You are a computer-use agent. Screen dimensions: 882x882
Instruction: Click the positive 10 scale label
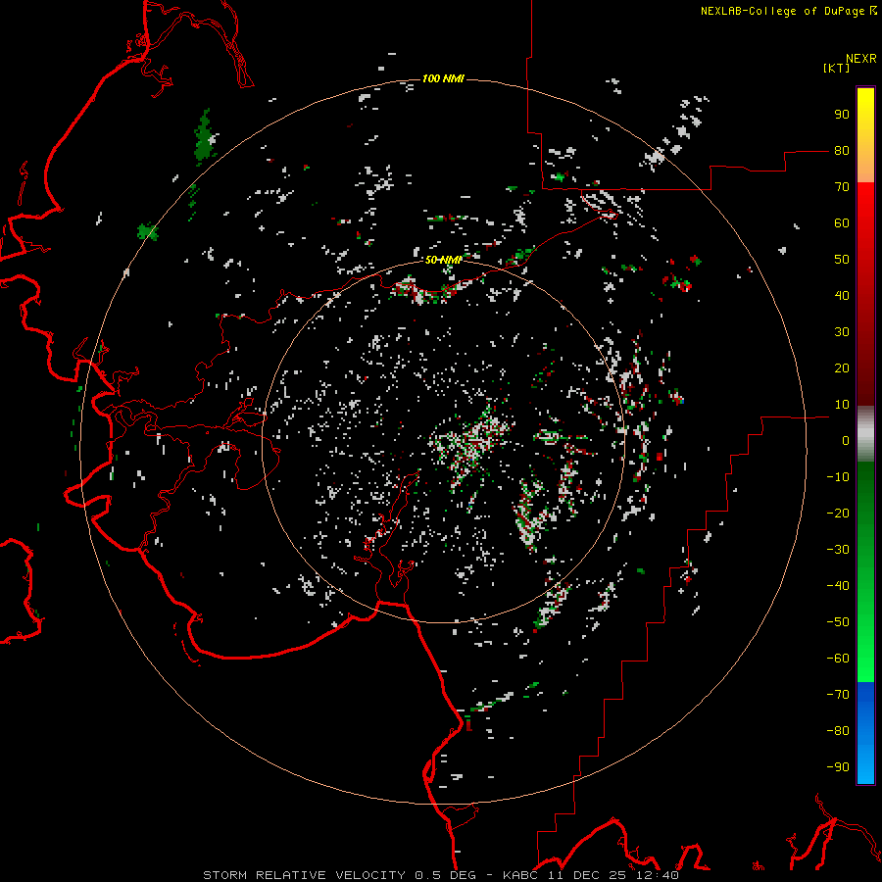(x=842, y=405)
